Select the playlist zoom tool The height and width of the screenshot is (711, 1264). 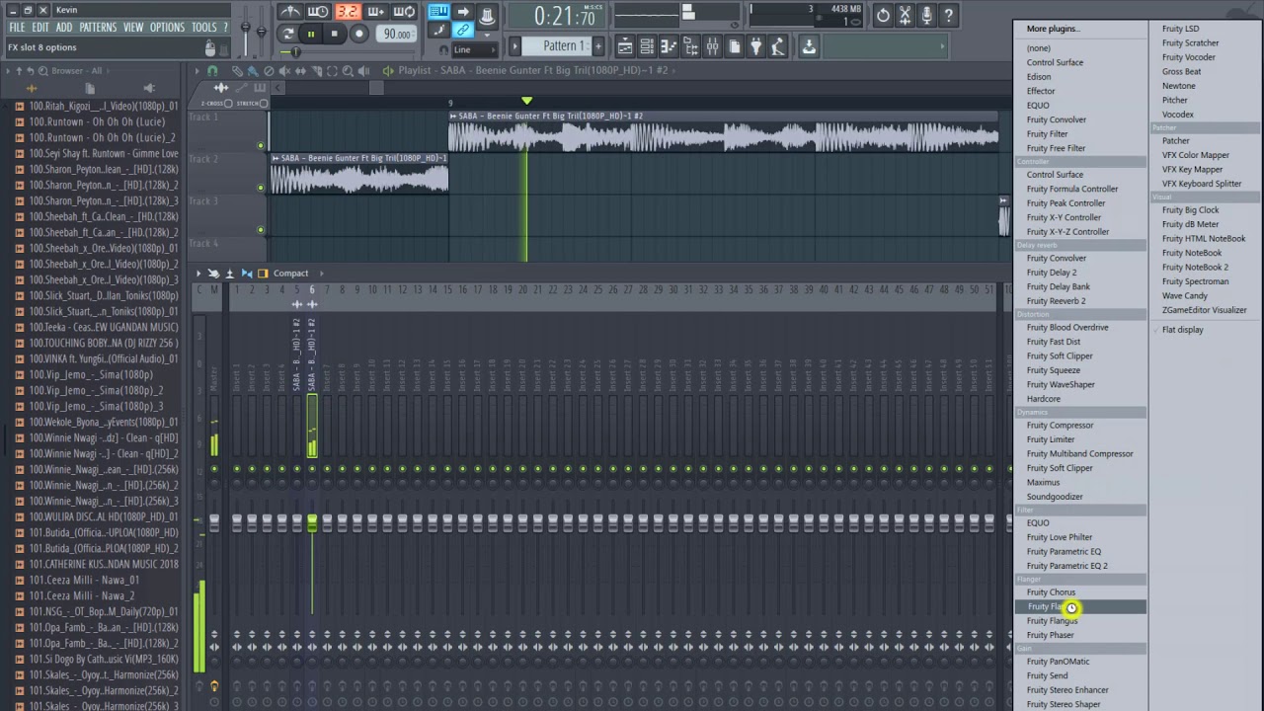(348, 71)
